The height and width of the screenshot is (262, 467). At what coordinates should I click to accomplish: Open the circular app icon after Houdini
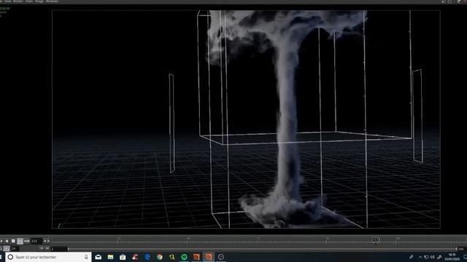[x=221, y=257]
